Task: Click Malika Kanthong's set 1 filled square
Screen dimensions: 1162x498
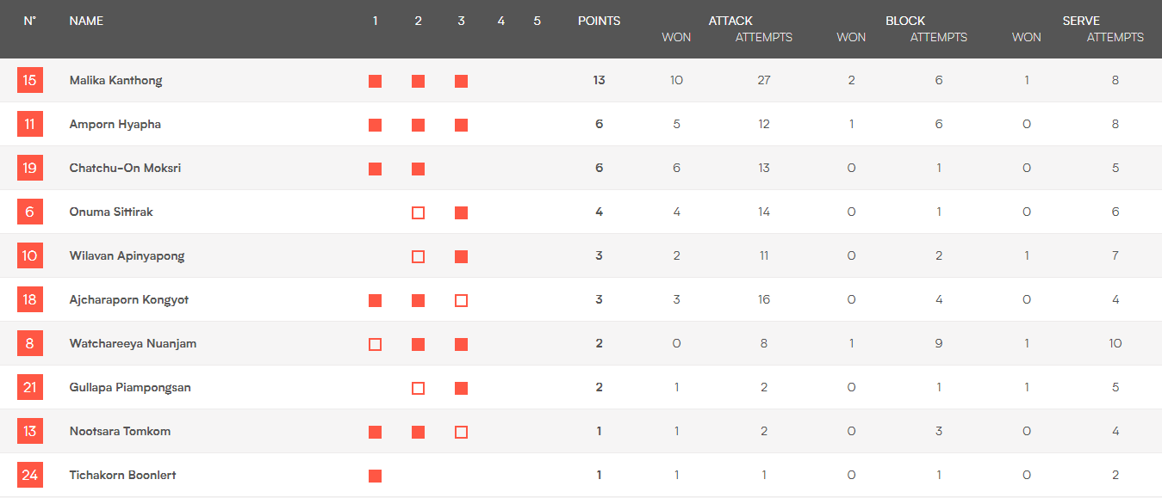Action: pos(375,82)
